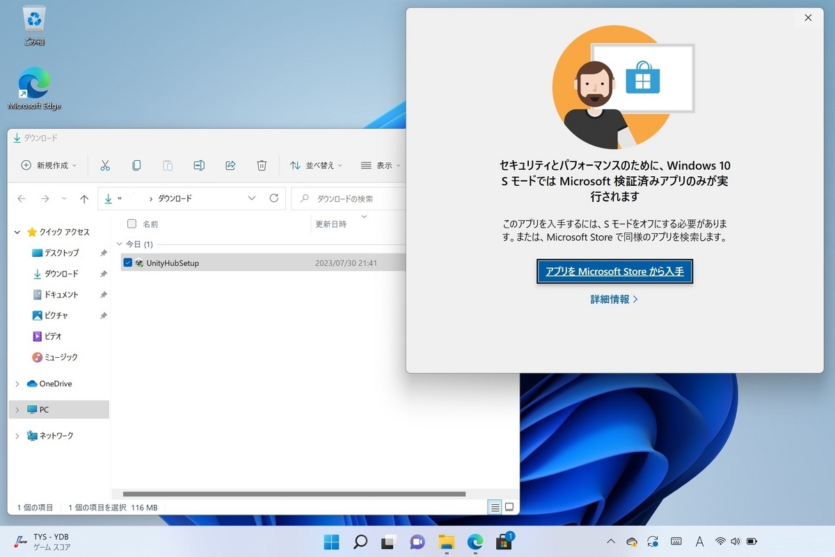This screenshot has width=835, height=557.
Task: Click the ダウンロードの検索 search field
Action: (349, 198)
